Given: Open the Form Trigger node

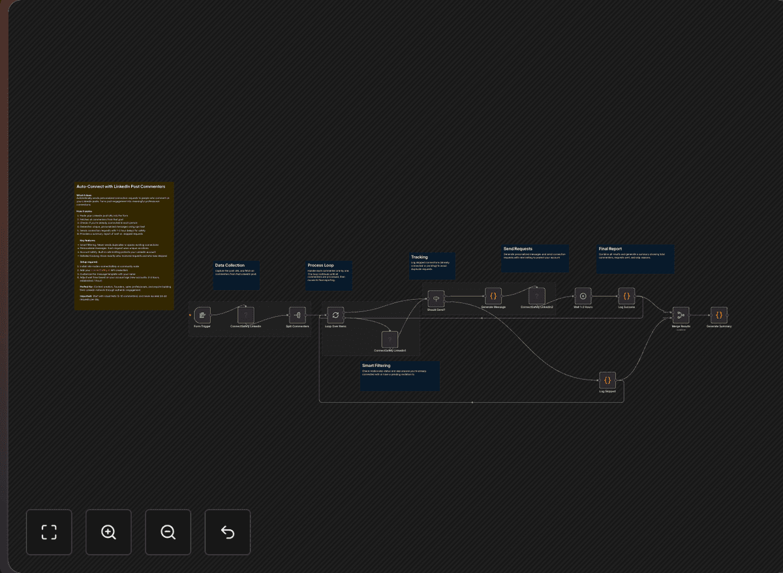Looking at the screenshot, I should click(202, 314).
